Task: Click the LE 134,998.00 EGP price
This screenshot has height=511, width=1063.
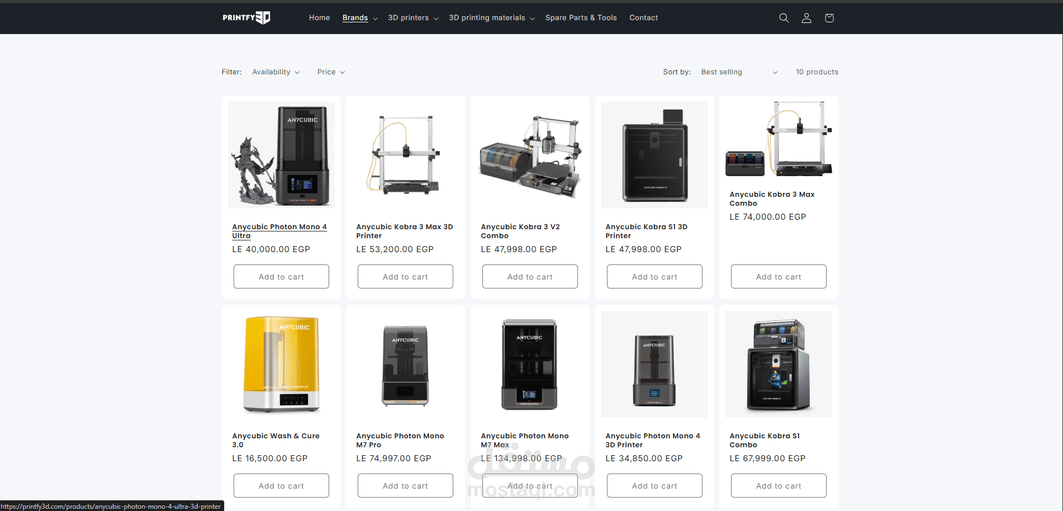Action: (x=521, y=458)
